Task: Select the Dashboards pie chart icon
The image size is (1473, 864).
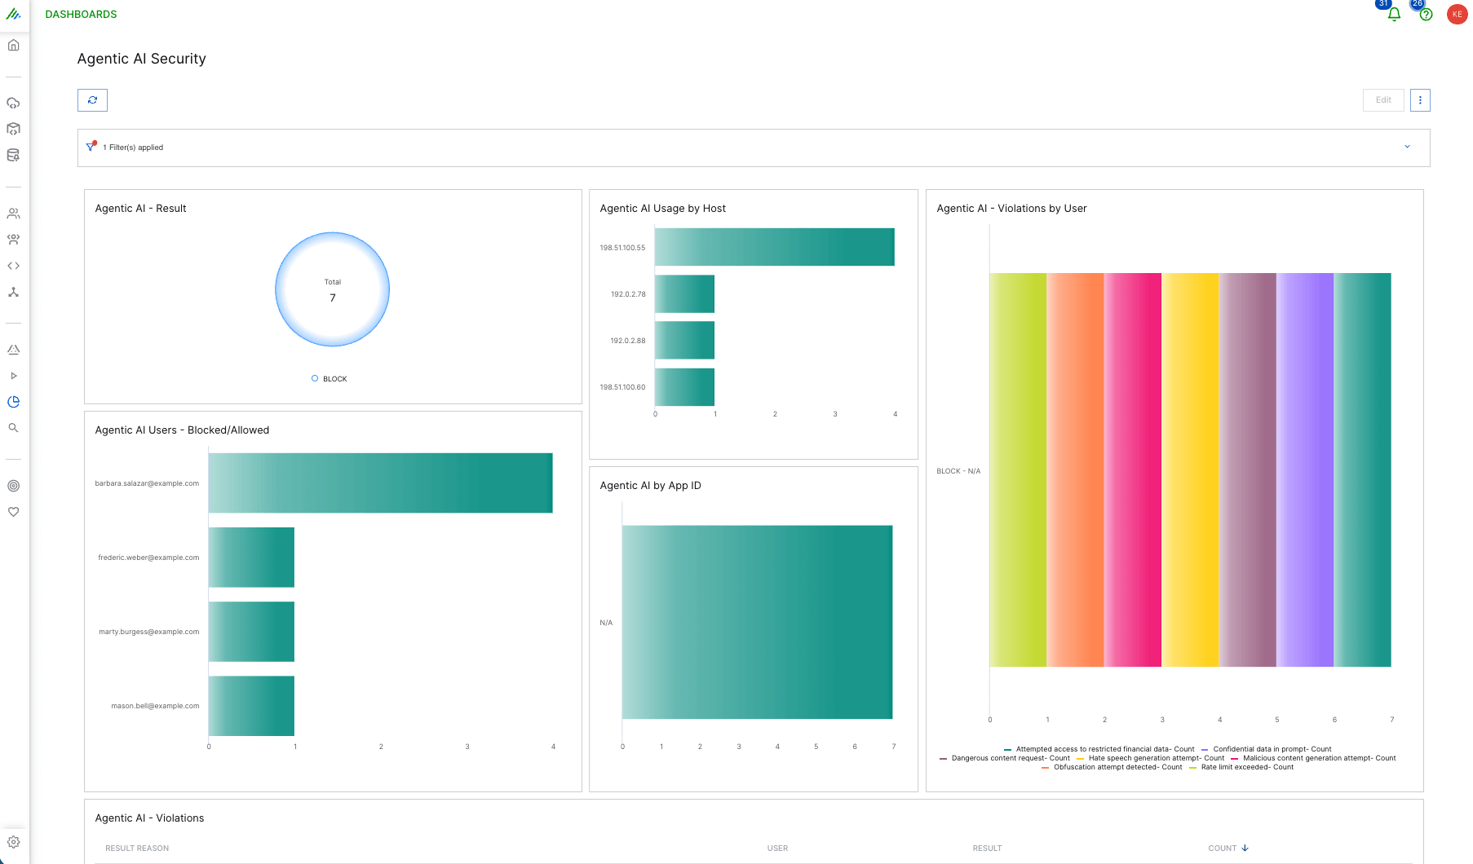Action: (13, 401)
